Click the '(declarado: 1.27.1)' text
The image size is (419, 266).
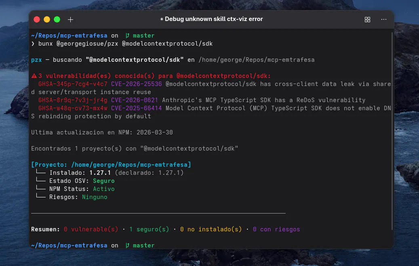point(149,173)
